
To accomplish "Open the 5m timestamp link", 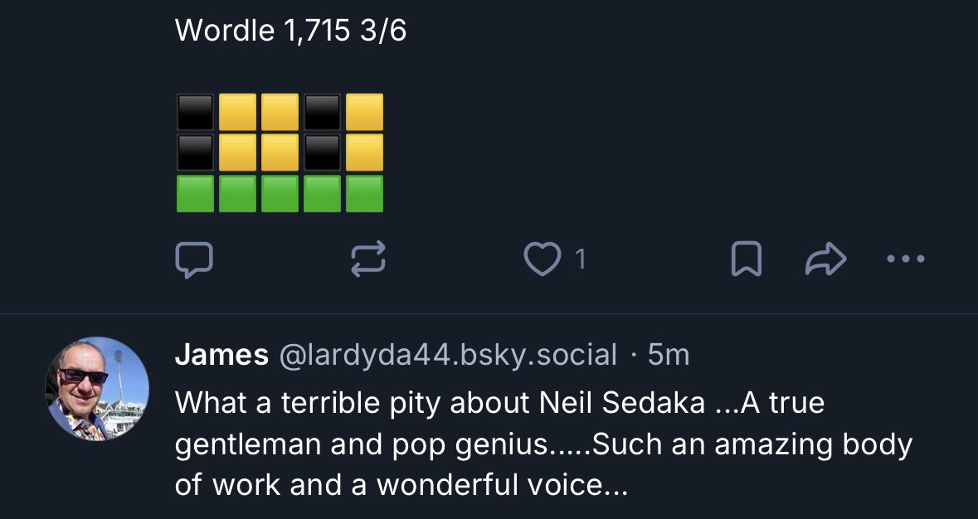I will click(x=668, y=355).
